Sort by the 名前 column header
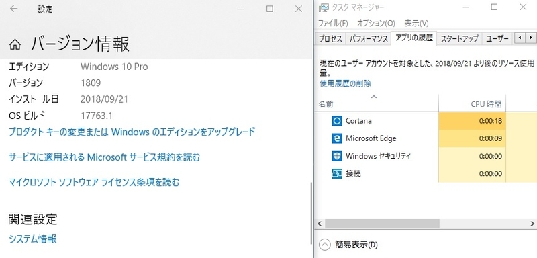 tap(377, 104)
